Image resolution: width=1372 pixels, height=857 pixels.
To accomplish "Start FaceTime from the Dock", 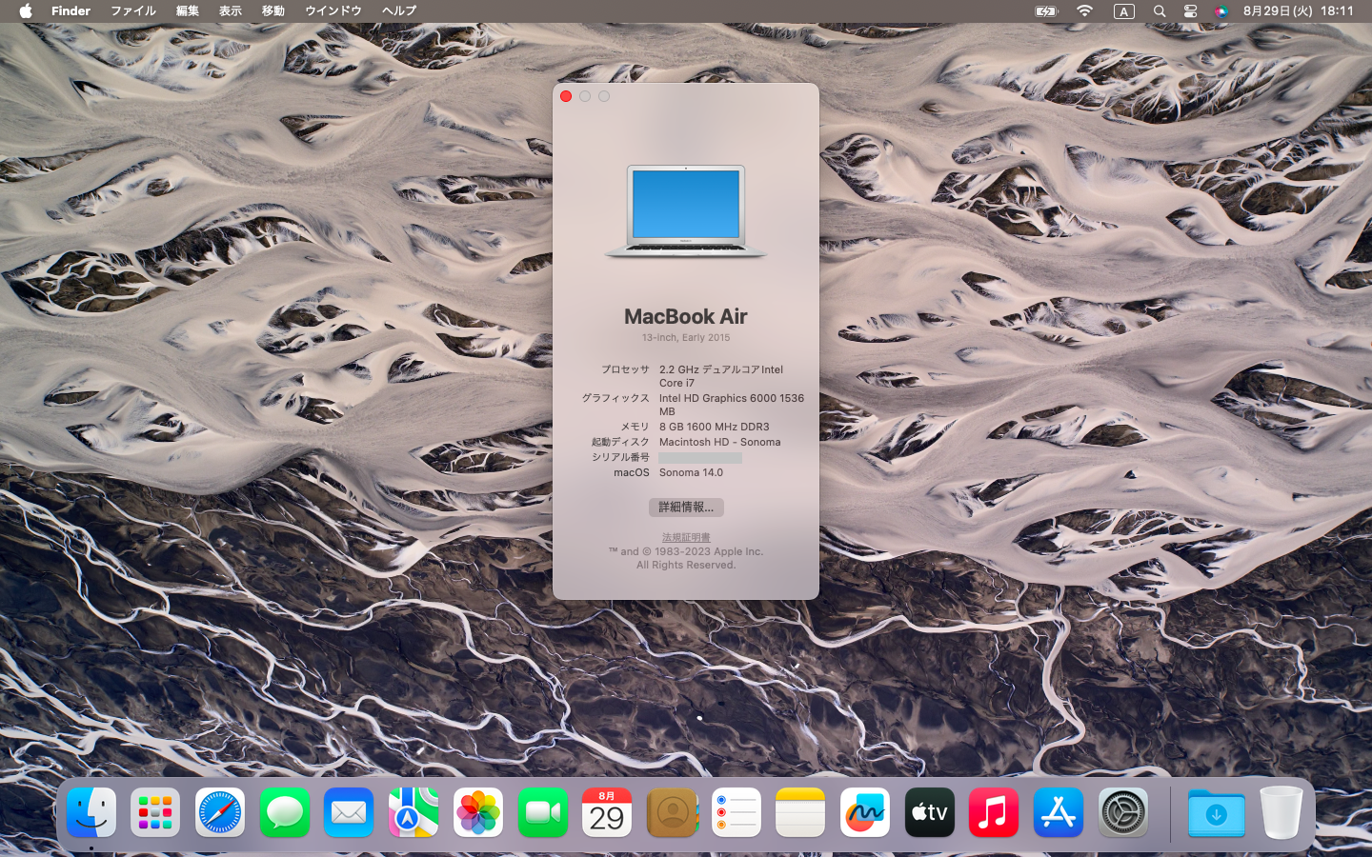I will pyautogui.click(x=543, y=812).
